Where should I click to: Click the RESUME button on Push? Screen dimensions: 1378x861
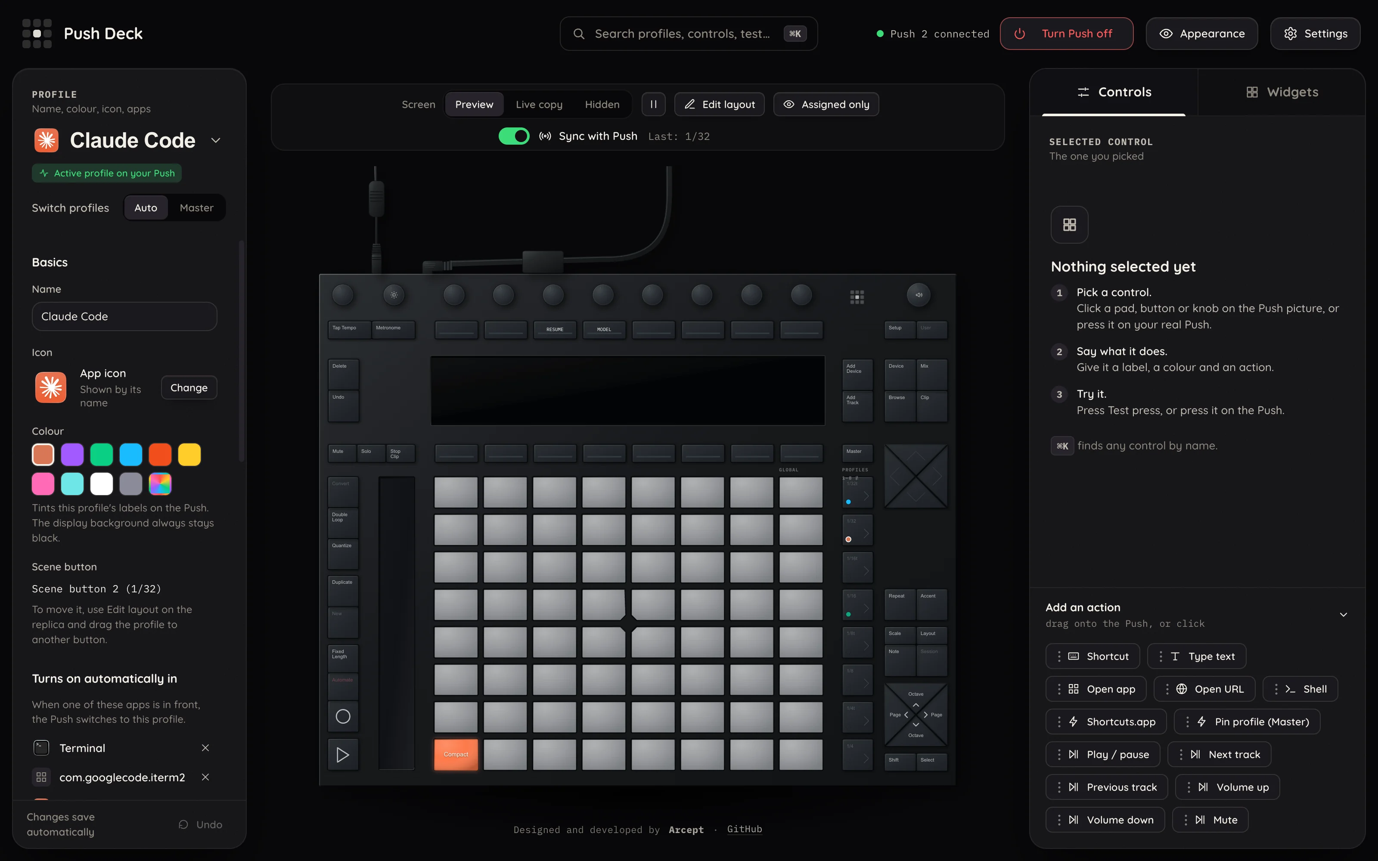click(555, 329)
